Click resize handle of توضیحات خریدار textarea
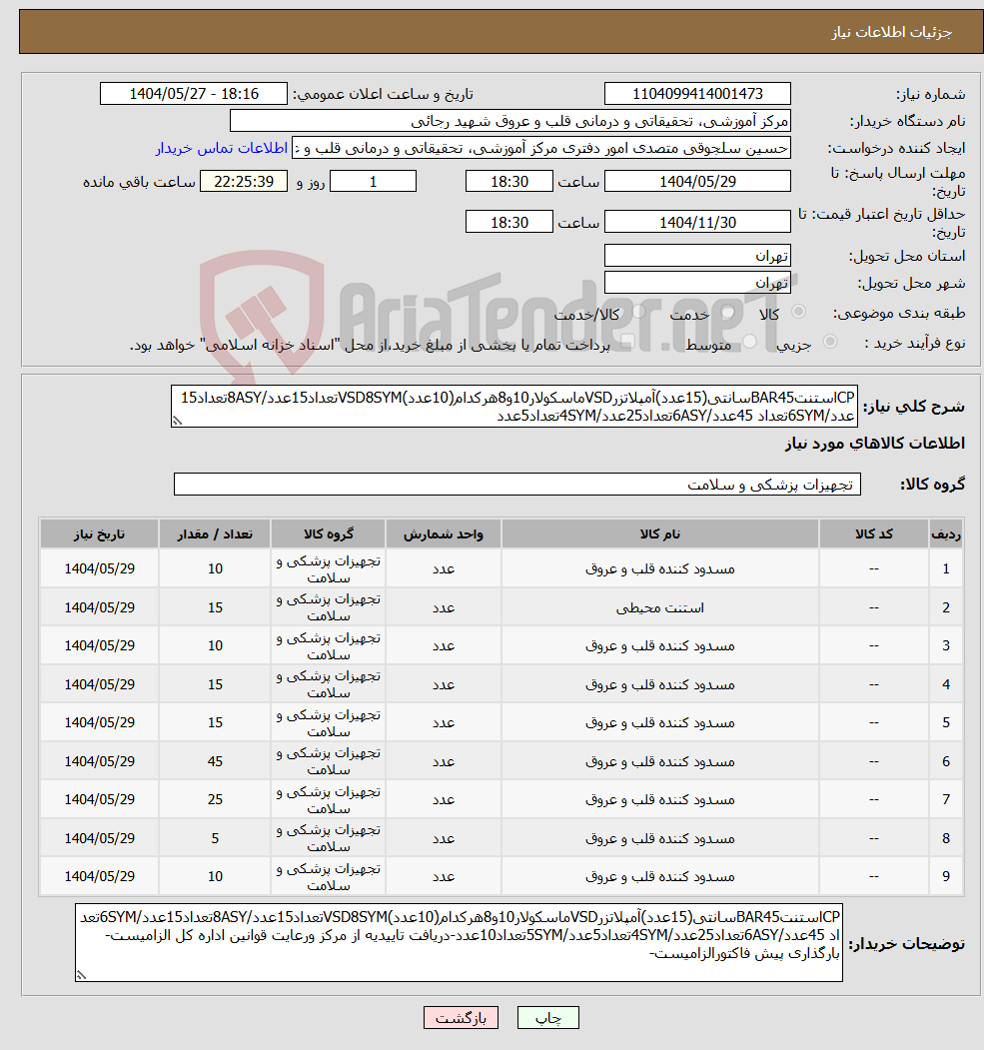This screenshot has width=984, height=1050. (81, 976)
